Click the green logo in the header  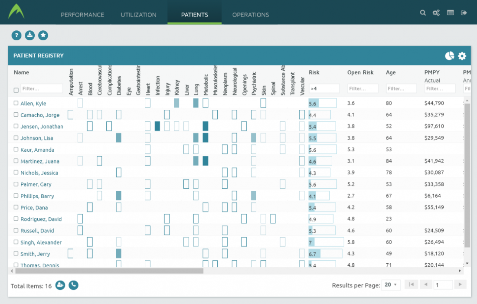16,12
